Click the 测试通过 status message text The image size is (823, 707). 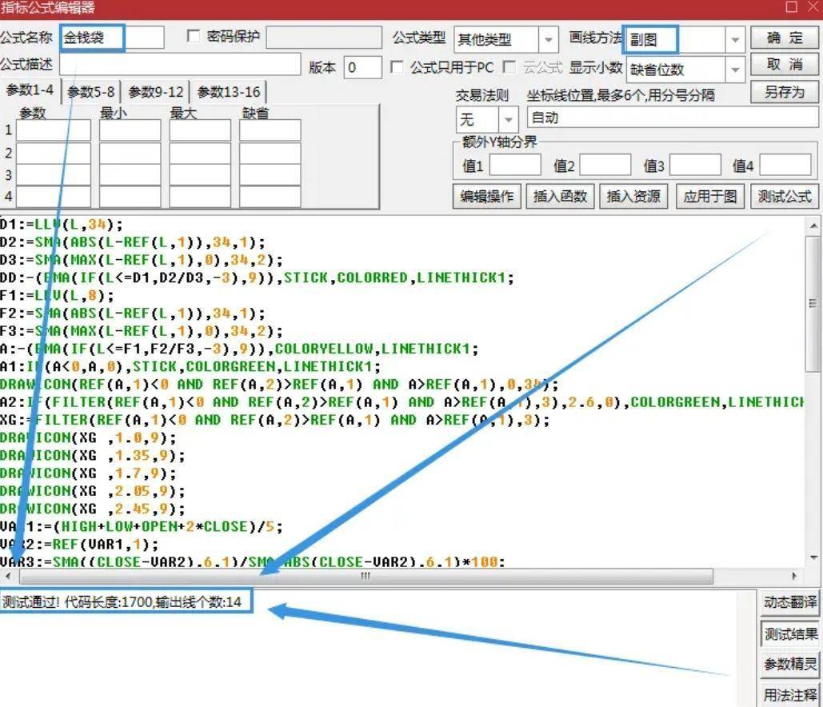tap(122, 602)
